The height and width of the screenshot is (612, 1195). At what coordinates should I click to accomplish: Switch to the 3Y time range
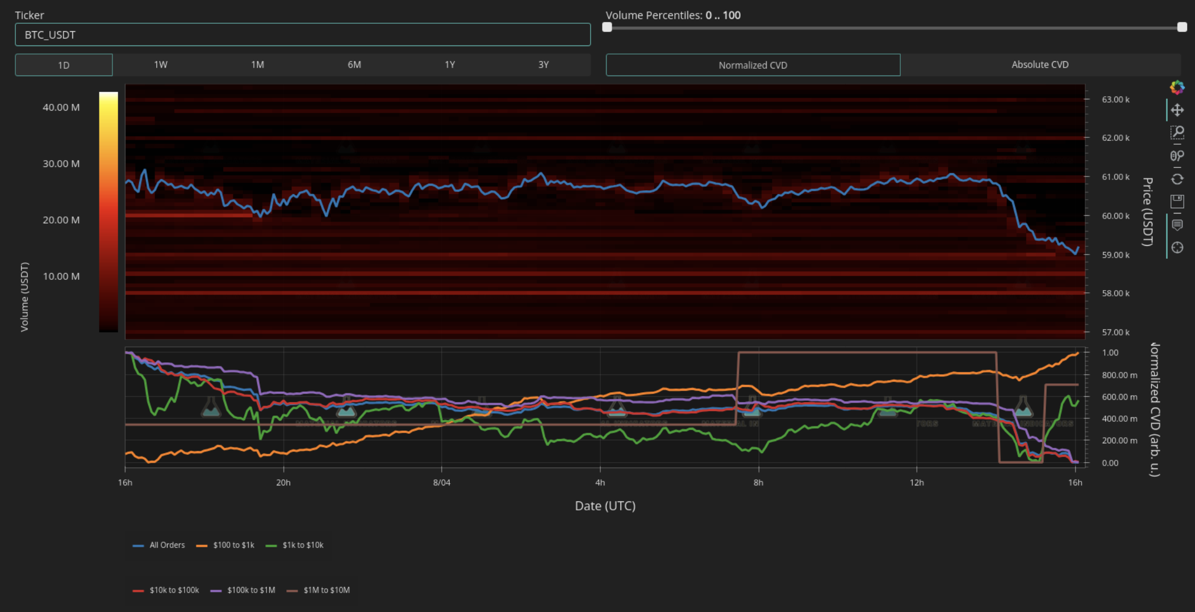tap(544, 65)
